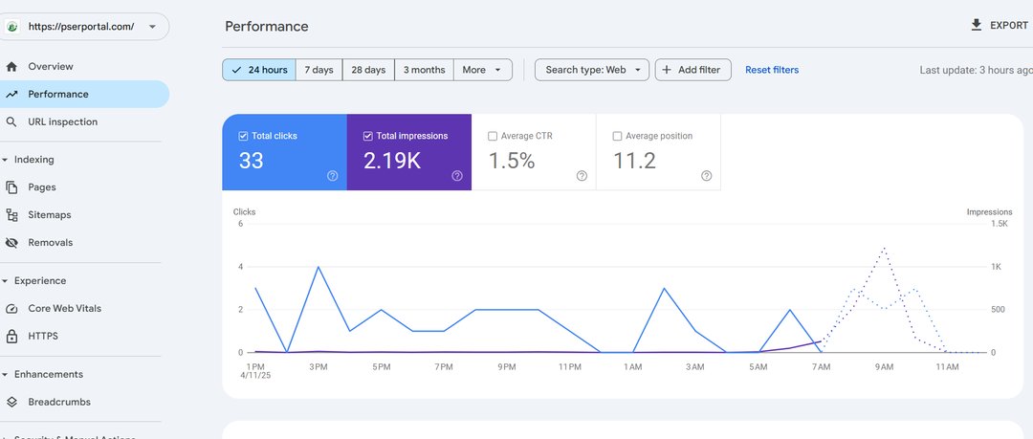Screen dimensions: 1033x439
Task: Open help icon on Total clicks card
Action: pyautogui.click(x=332, y=176)
